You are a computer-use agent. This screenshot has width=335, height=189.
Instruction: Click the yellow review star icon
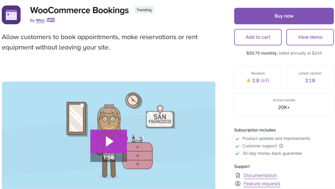[249, 81]
